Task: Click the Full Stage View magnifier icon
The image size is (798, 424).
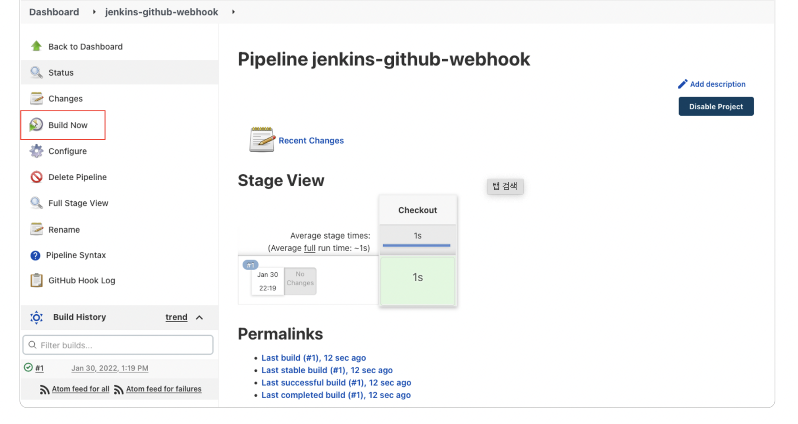Action: click(x=36, y=203)
